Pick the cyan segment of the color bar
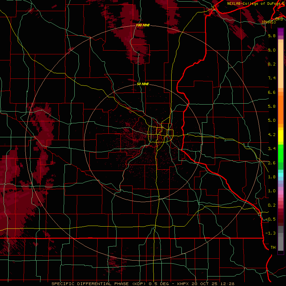Image resolution: width=286 pixels, height=286 pixels. [281, 175]
